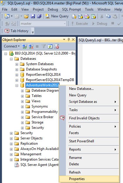The width and height of the screenshot is (123, 183).
Task: Choose New Database... from context menu
Action: [x=89, y=89]
